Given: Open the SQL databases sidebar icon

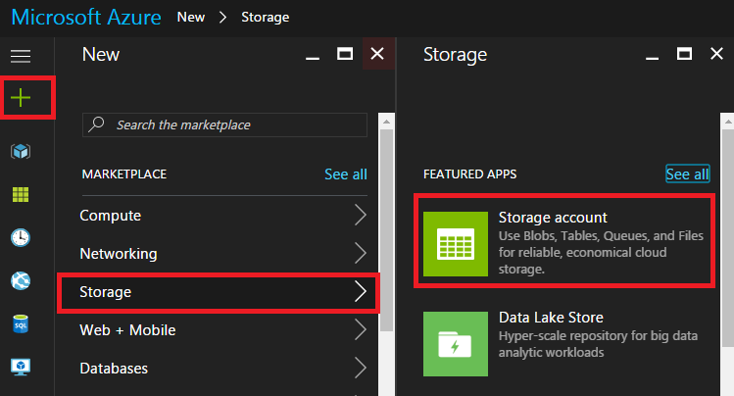Looking at the screenshot, I should coord(21,323).
